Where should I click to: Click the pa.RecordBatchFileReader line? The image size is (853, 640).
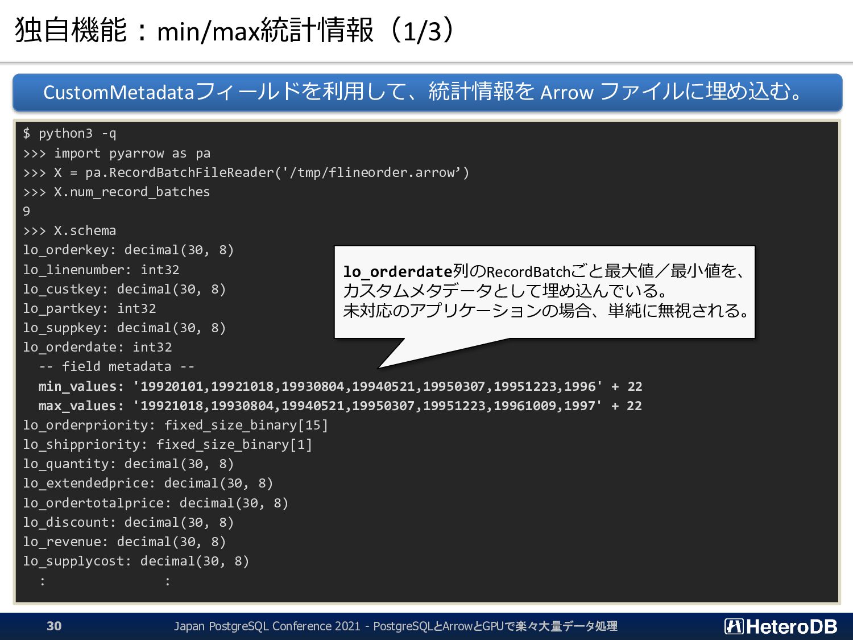246,173
